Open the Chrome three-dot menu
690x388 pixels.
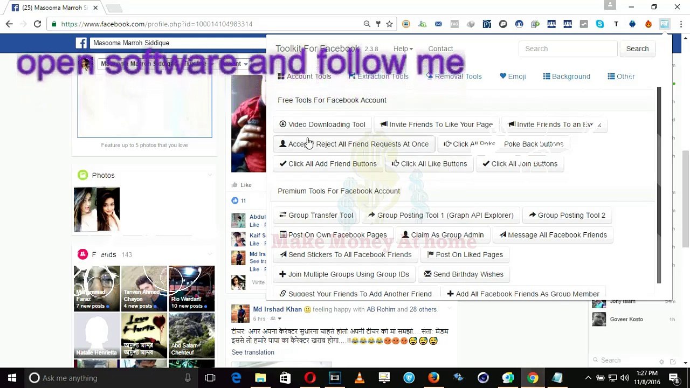pos(680,24)
